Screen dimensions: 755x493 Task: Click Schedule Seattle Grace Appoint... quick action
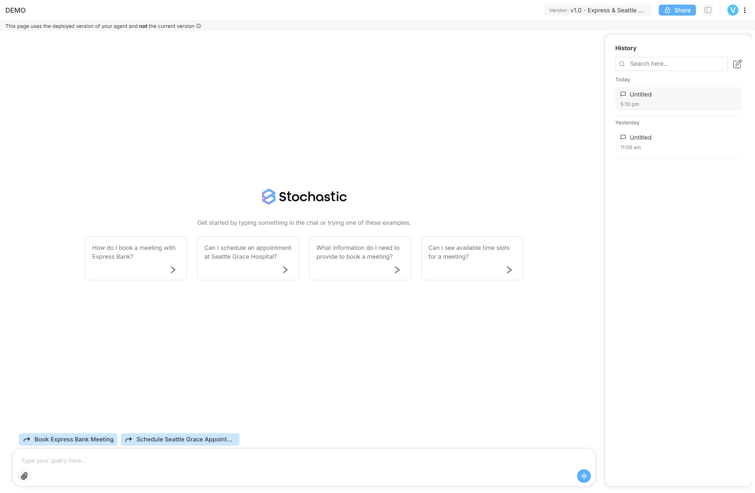tap(180, 439)
